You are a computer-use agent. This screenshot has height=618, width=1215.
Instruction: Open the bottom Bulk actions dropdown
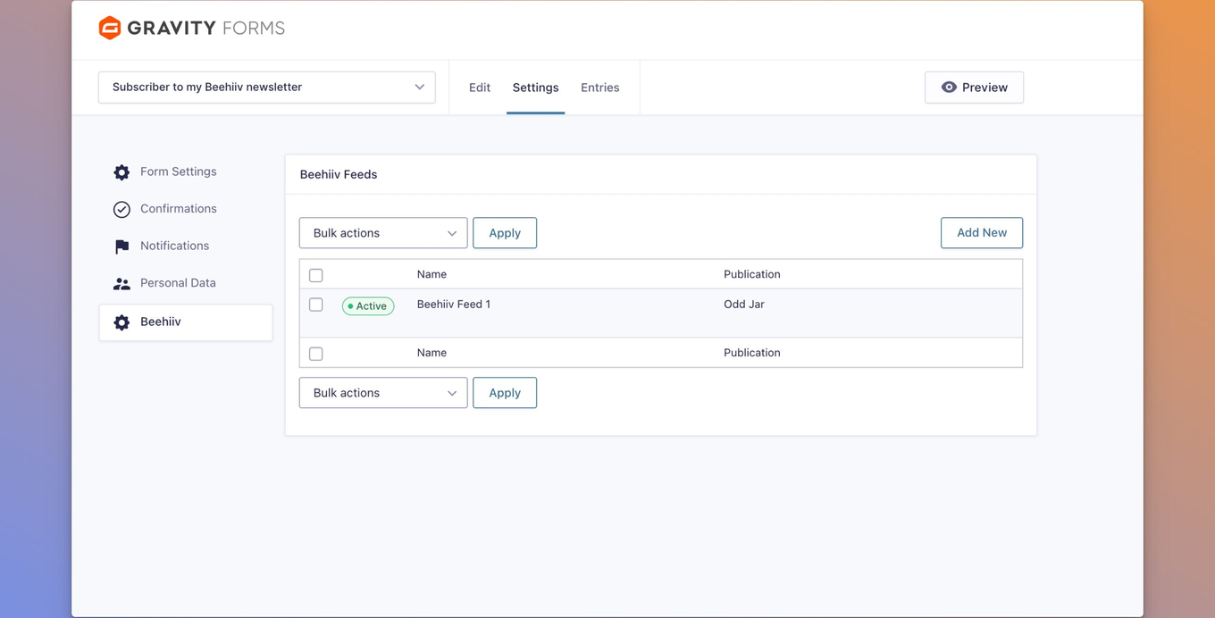click(x=383, y=393)
